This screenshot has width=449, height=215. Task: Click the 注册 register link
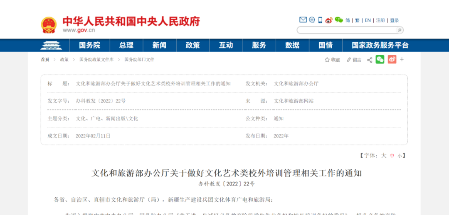(380, 20)
